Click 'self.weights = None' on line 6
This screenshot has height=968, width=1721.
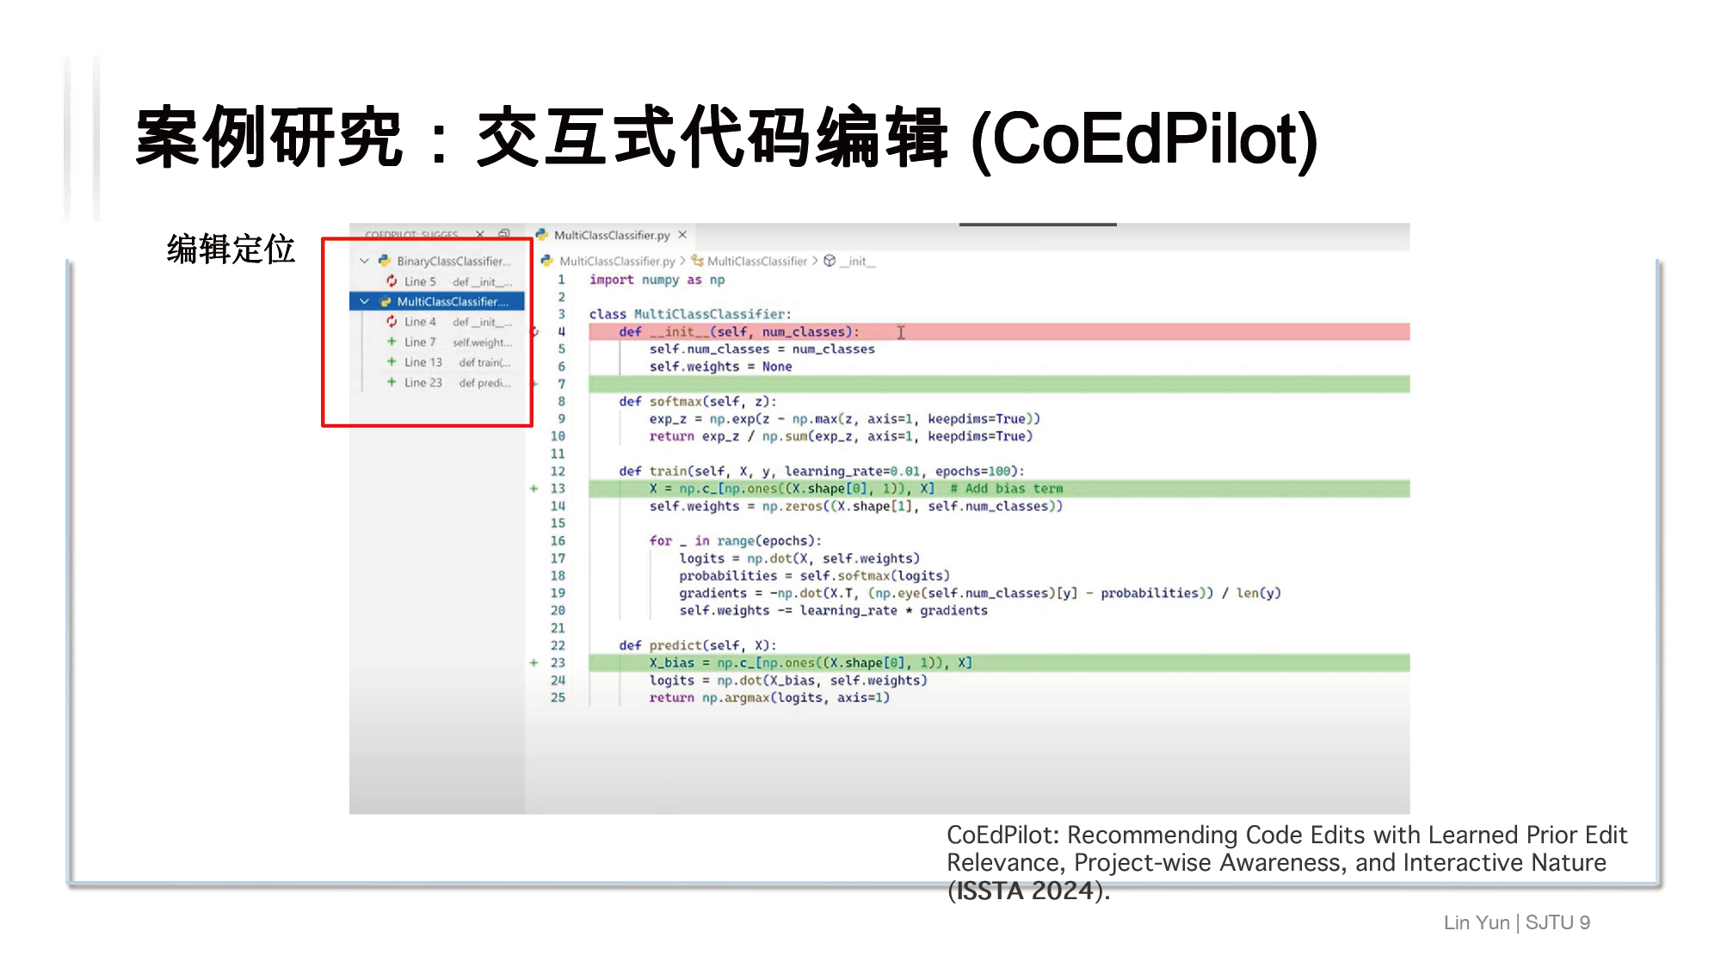[x=720, y=367]
